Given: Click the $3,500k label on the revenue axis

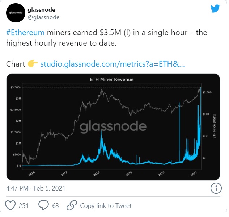Looking at the screenshot, I should coord(15,87).
